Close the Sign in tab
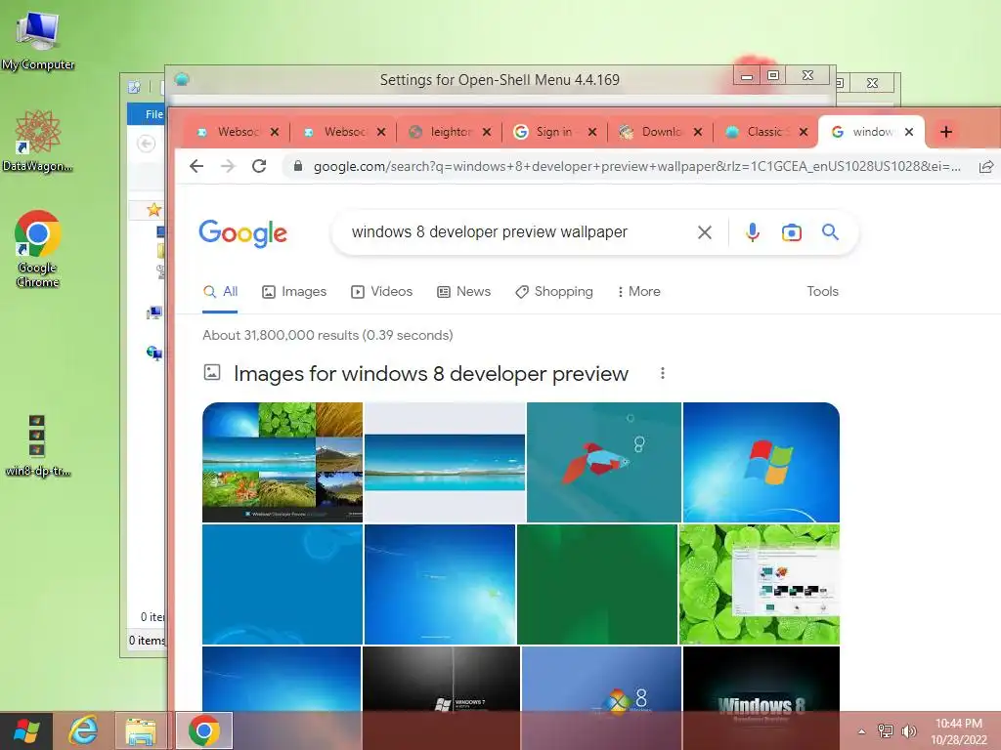The width and height of the screenshot is (1001, 750). (591, 132)
